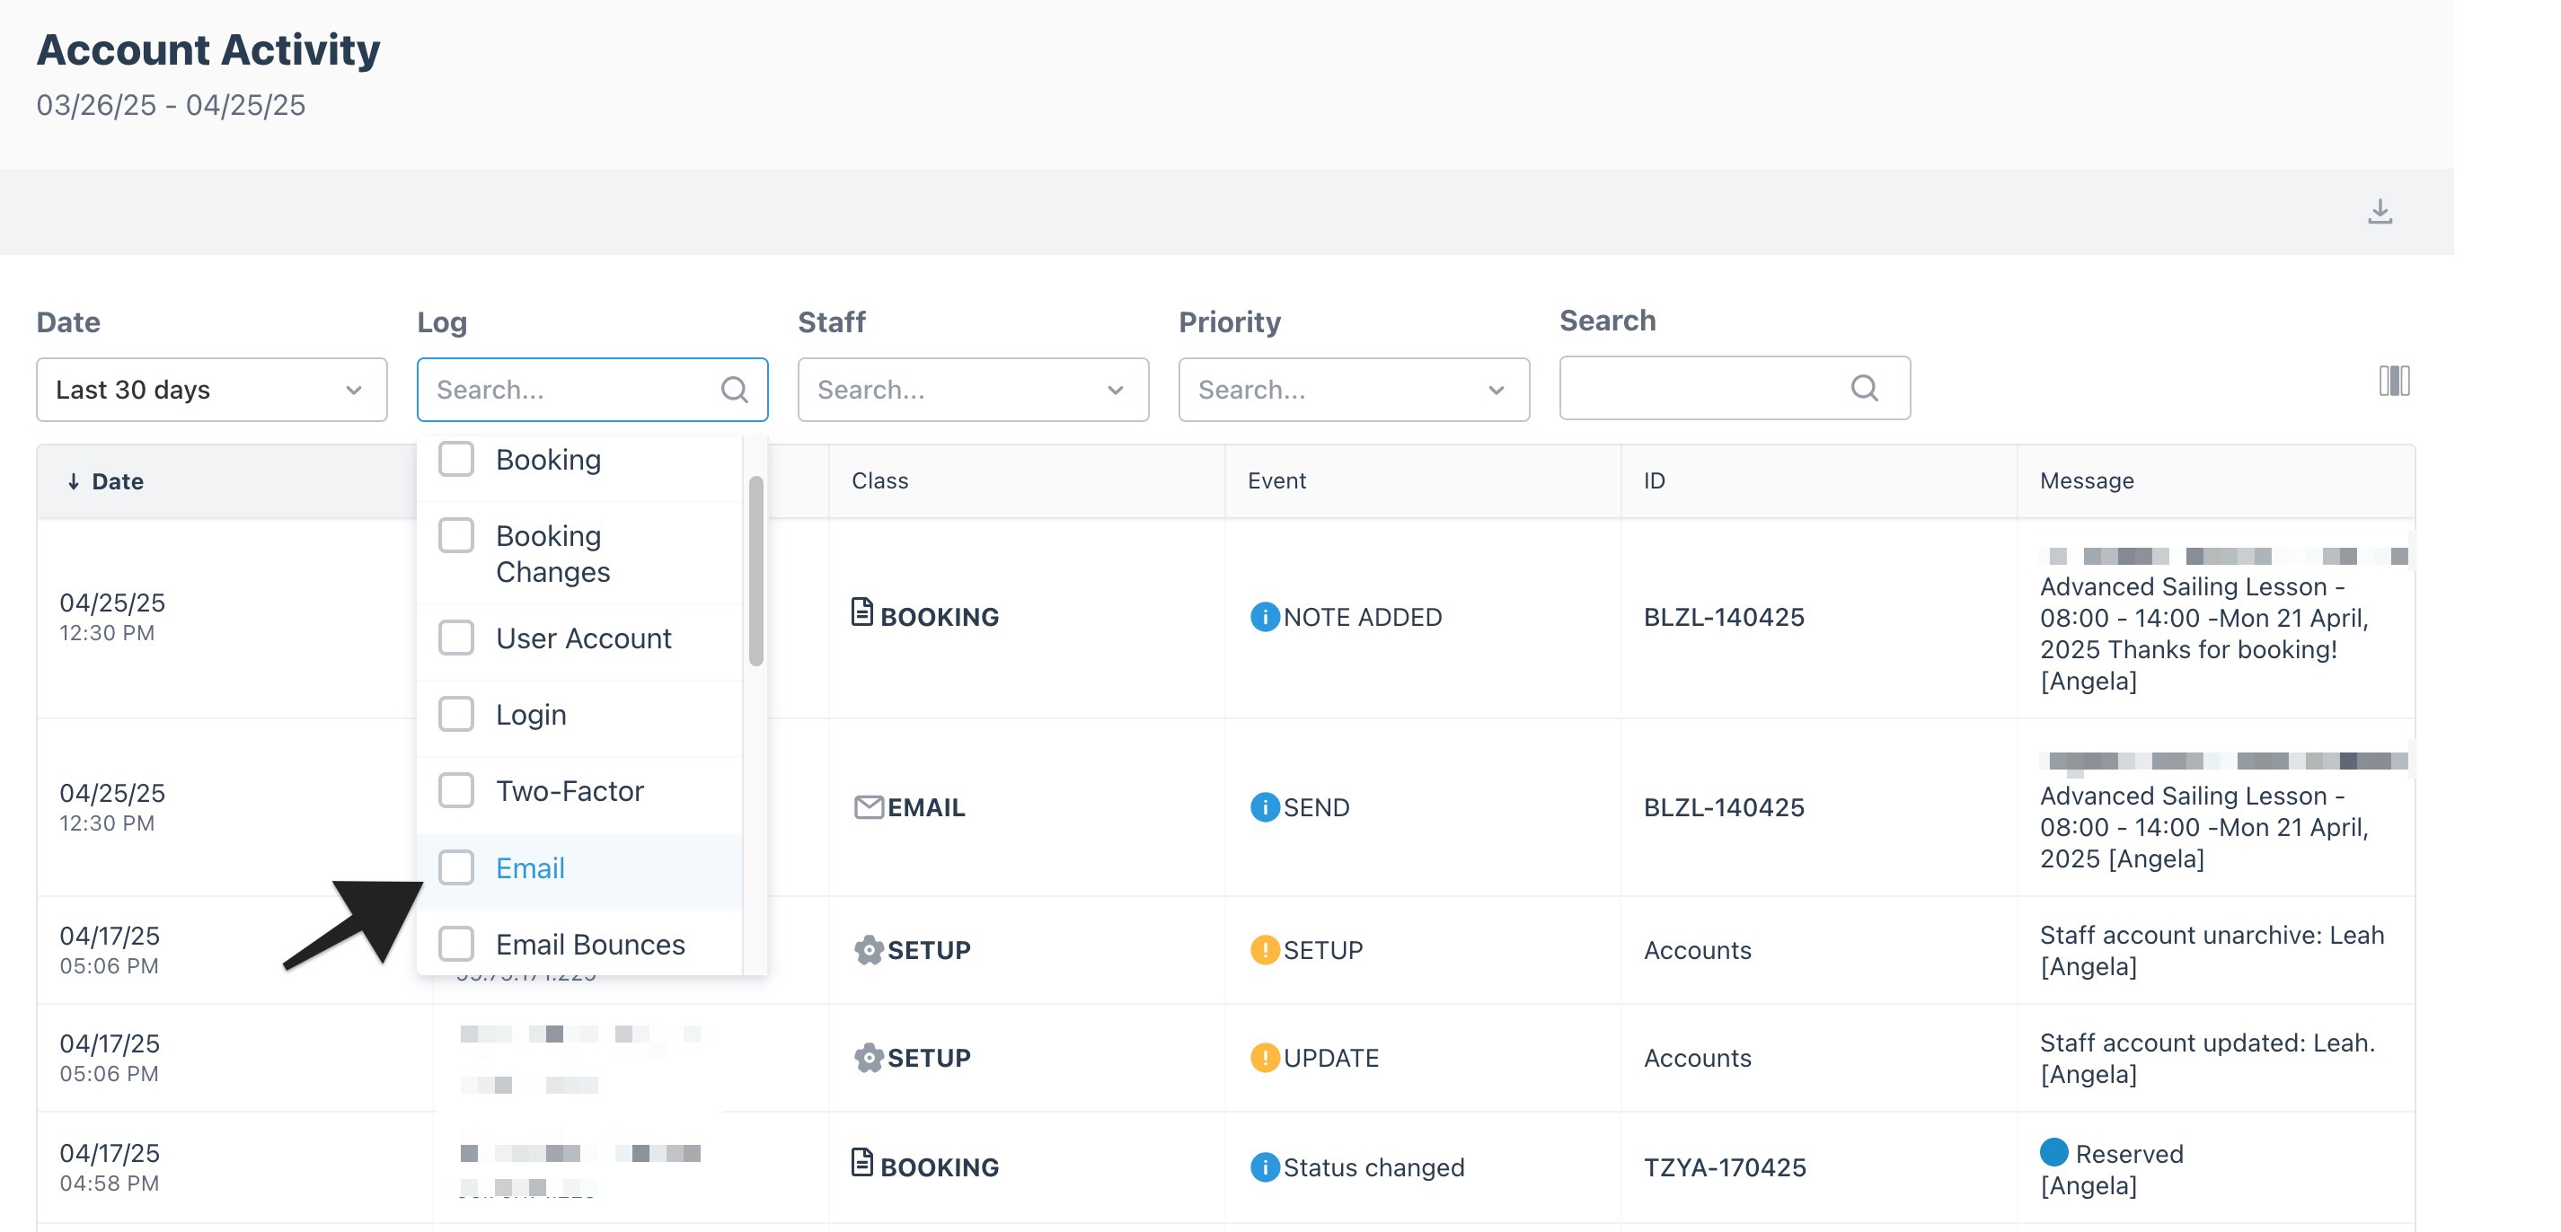This screenshot has width=2561, height=1232.
Task: Click the info icon beside NOTE ADDED
Action: [x=1264, y=617]
